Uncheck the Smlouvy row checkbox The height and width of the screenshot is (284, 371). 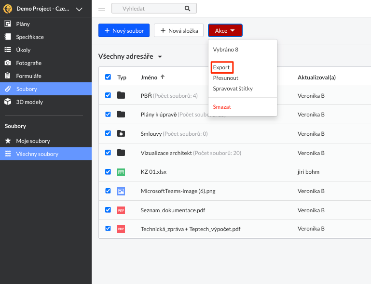[108, 133]
